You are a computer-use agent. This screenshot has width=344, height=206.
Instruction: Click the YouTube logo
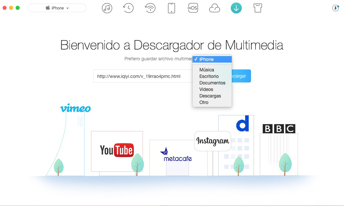click(x=117, y=150)
